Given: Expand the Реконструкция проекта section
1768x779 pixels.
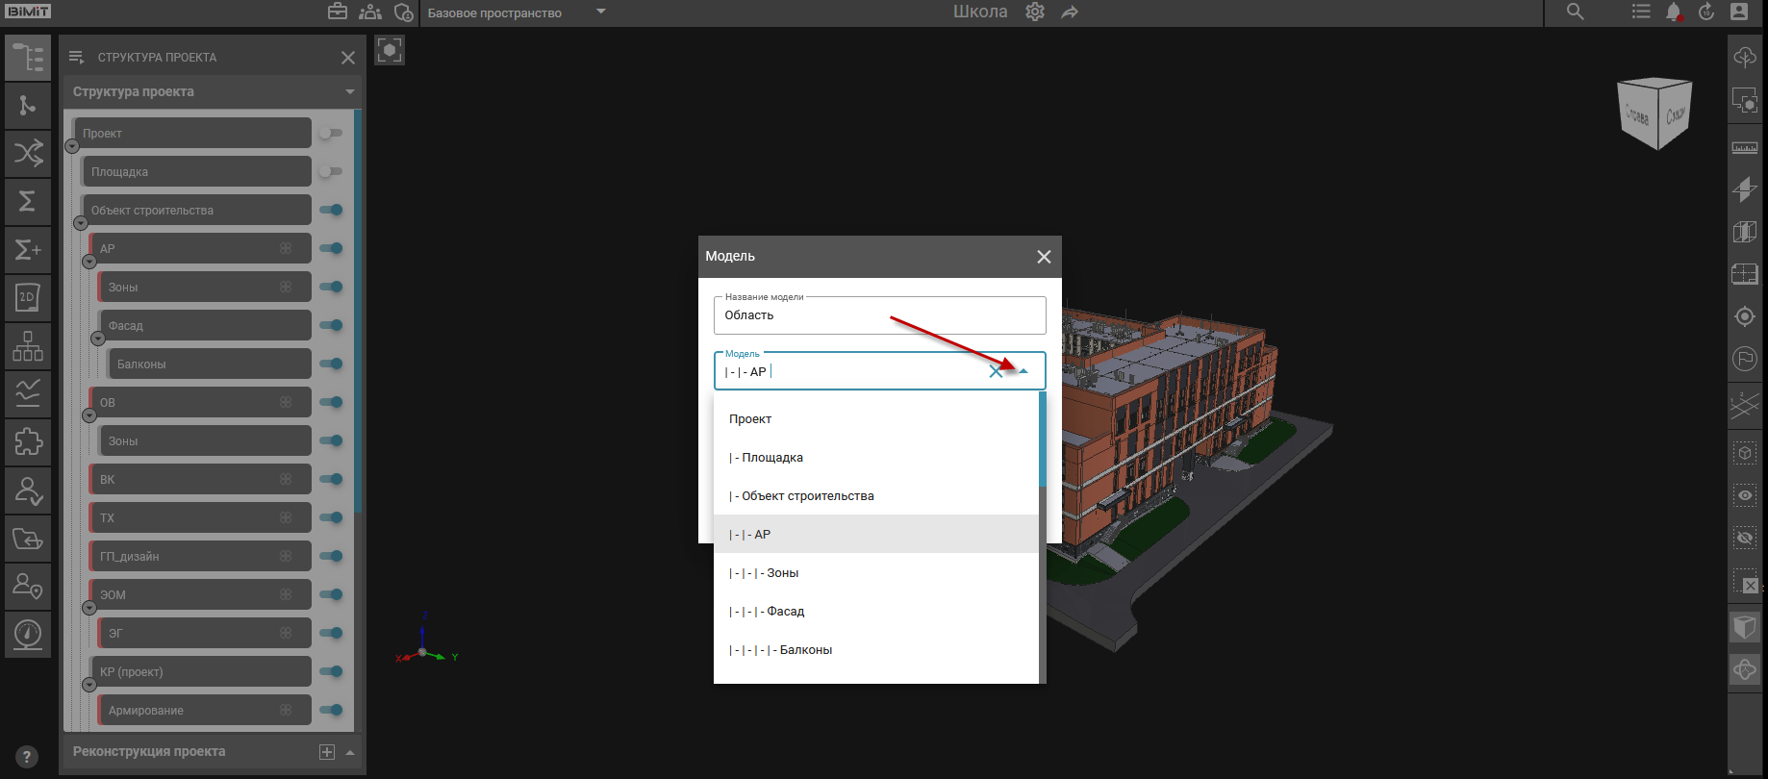Looking at the screenshot, I should coord(350,752).
